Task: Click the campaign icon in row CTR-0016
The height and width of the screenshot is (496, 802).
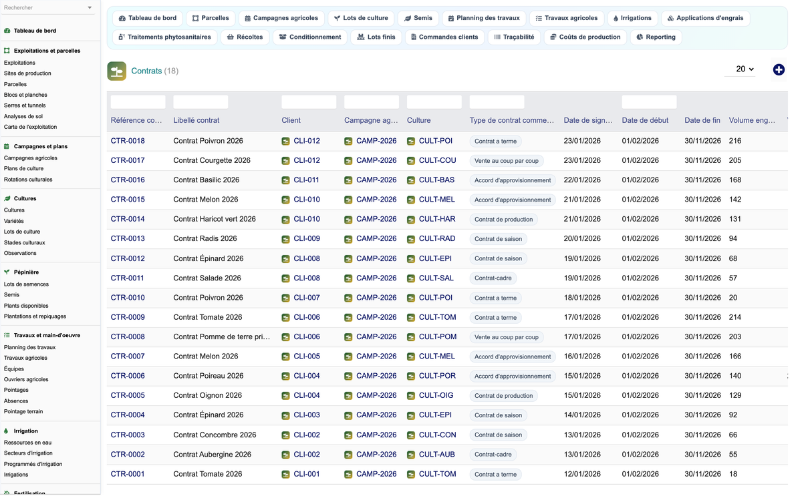Action: click(x=348, y=180)
